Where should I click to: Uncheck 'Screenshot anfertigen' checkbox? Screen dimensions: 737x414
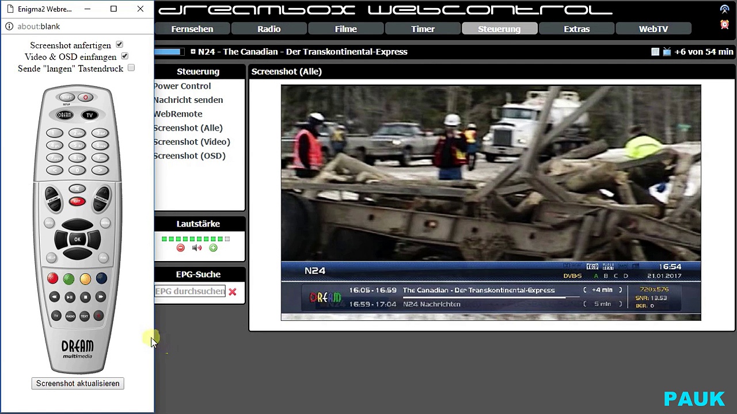pyautogui.click(x=119, y=45)
